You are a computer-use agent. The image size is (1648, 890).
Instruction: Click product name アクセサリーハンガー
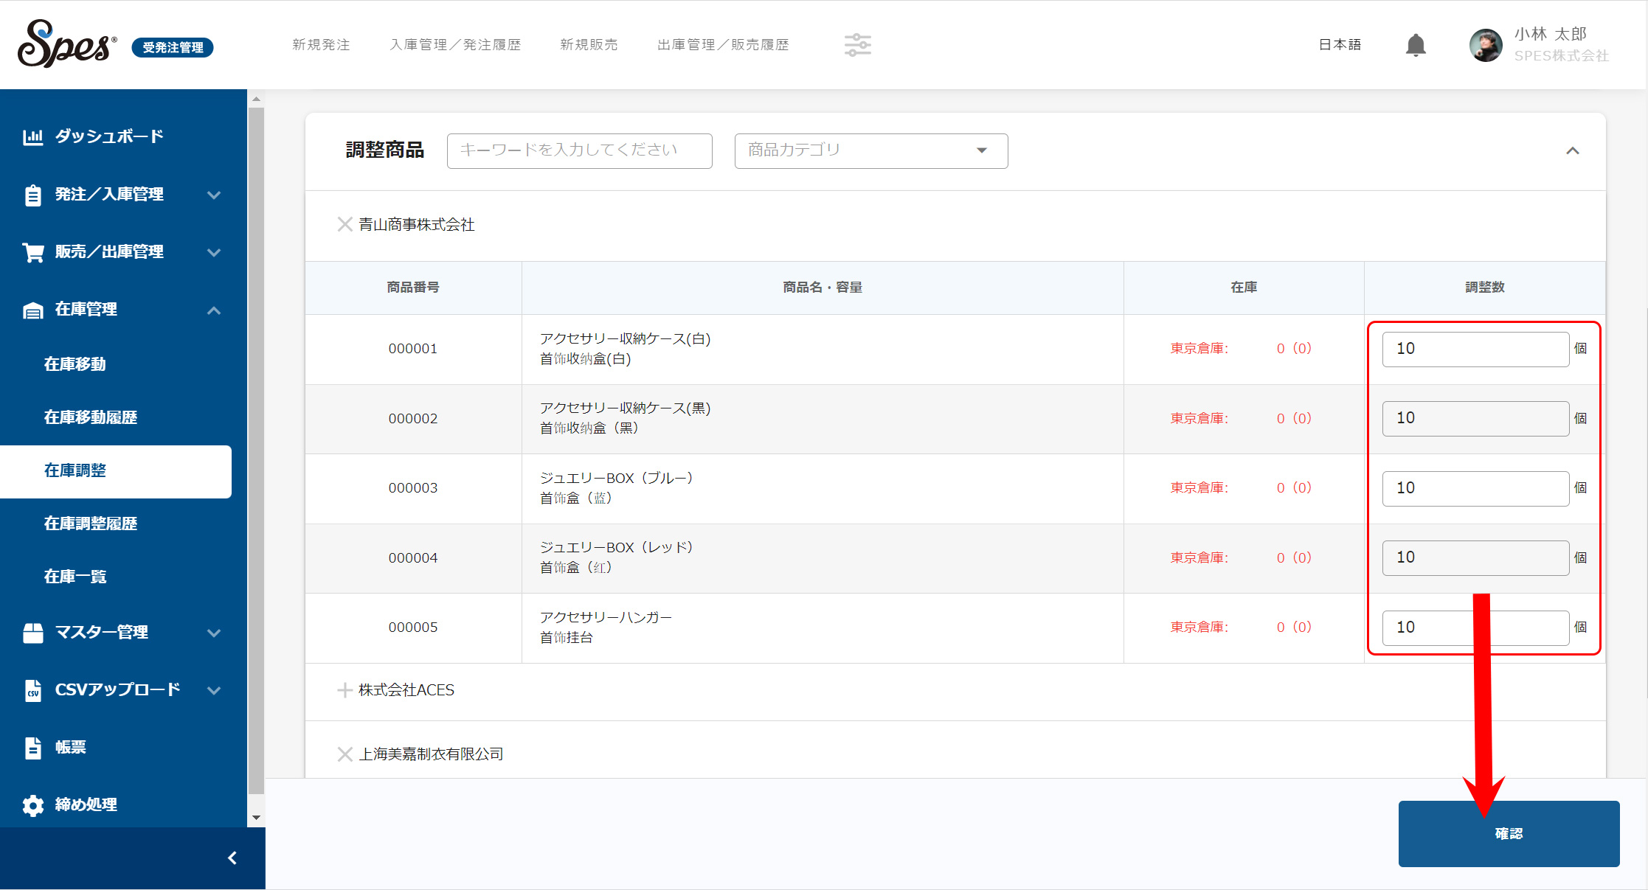pyautogui.click(x=606, y=618)
